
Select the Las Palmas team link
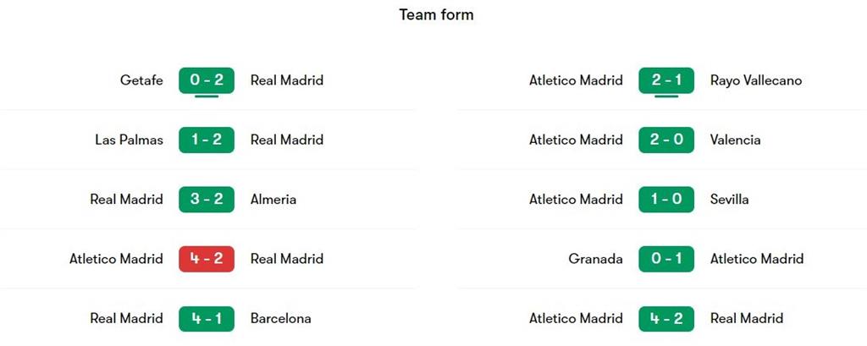pos(129,140)
